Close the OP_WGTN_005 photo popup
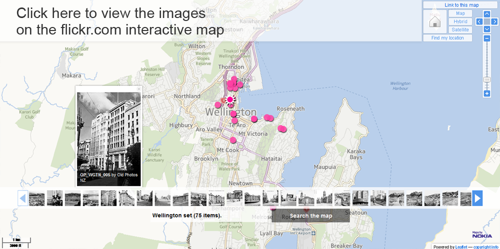500x249 pixels. (x=138, y=89)
